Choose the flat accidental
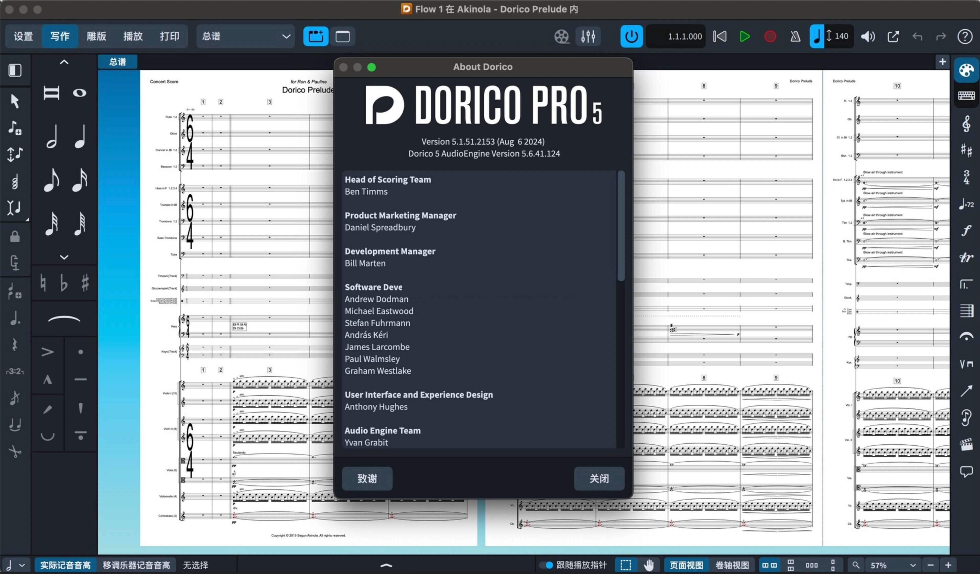 coord(64,283)
